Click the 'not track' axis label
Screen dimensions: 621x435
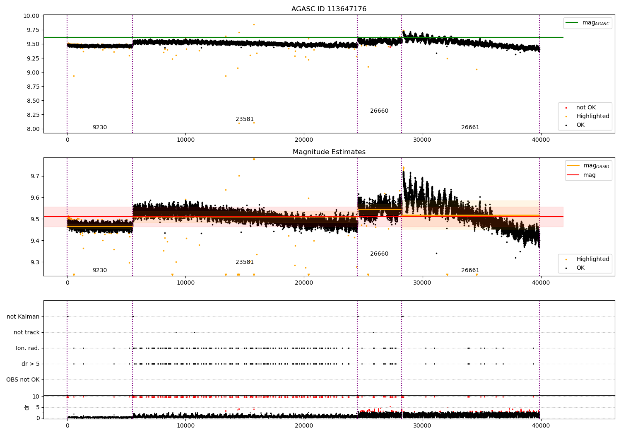(26, 332)
